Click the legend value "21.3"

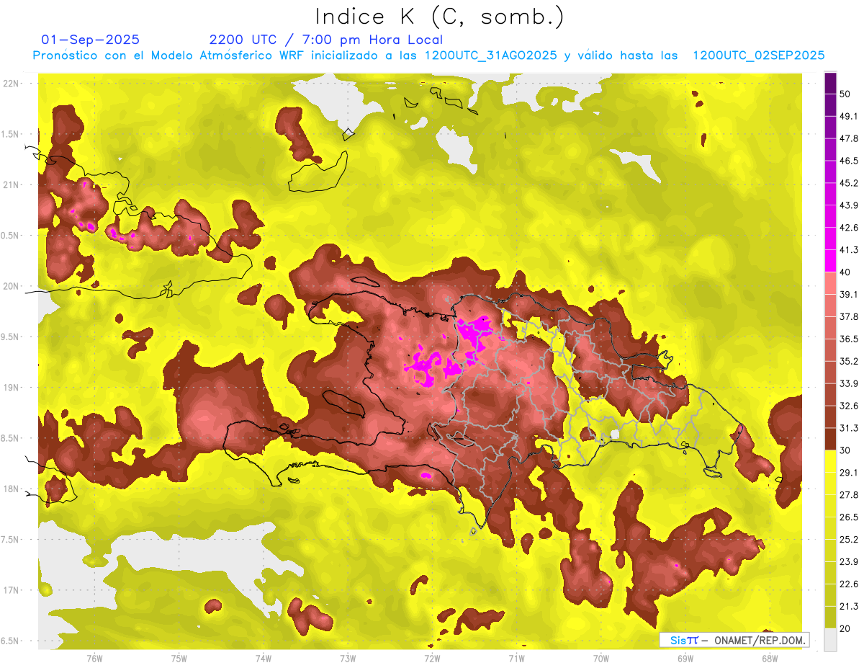[848, 607]
